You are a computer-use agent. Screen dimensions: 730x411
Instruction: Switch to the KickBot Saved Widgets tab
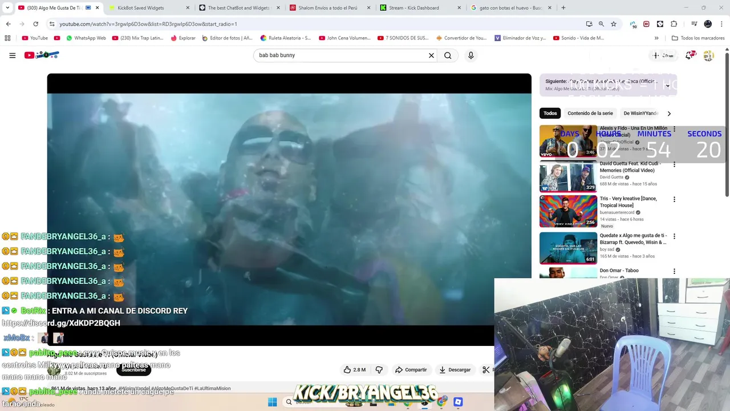click(148, 8)
